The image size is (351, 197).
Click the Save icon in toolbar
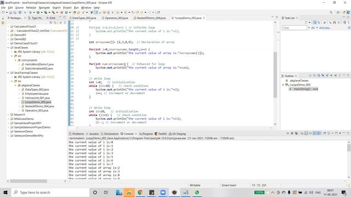click(x=10, y=12)
